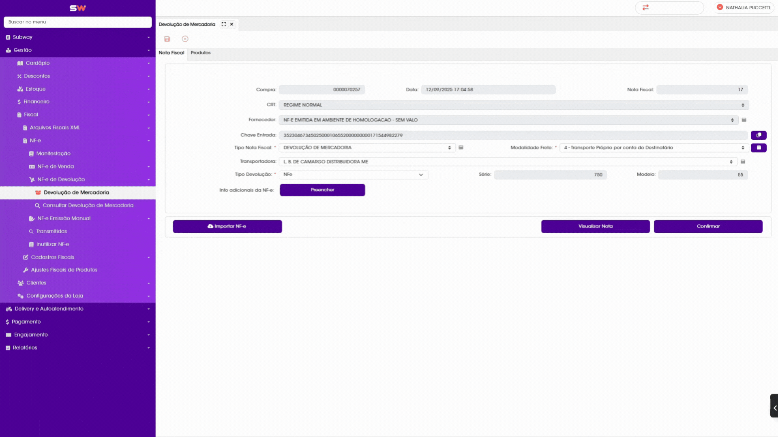This screenshot has height=437, width=778.
Task: Click the lookup icon next to Transportadora
Action: pyautogui.click(x=743, y=162)
